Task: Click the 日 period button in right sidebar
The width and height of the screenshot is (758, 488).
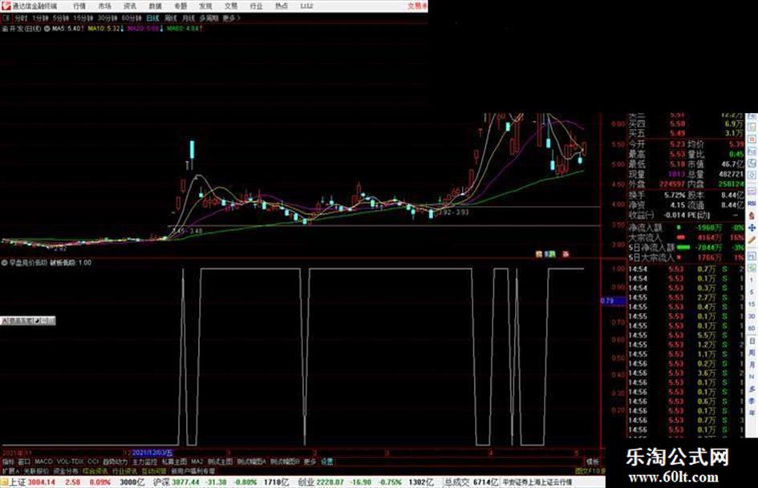Action: [x=752, y=341]
